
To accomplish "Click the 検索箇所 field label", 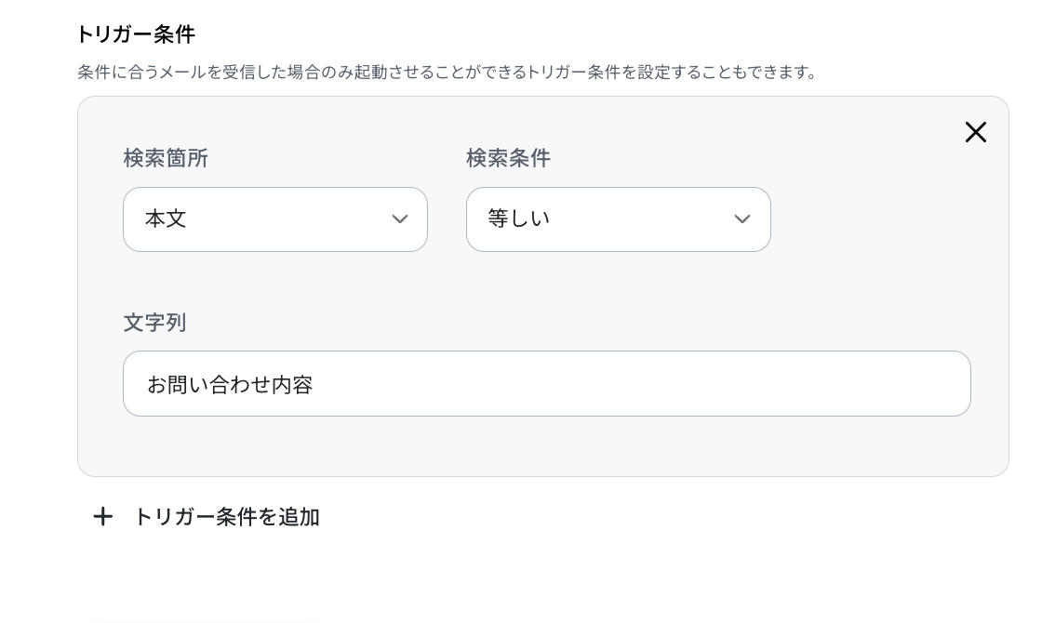I will tap(166, 158).
